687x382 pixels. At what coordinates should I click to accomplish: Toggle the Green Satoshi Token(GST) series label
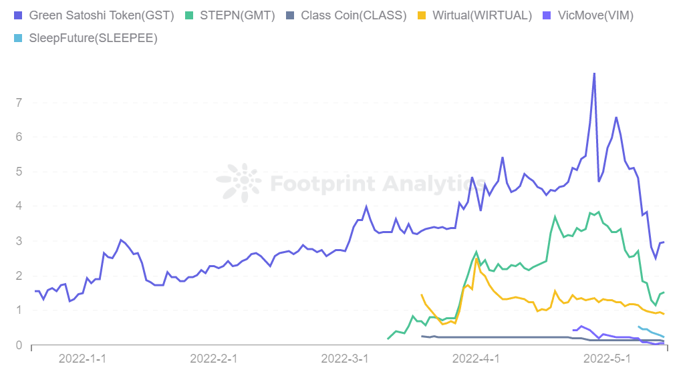pos(102,16)
